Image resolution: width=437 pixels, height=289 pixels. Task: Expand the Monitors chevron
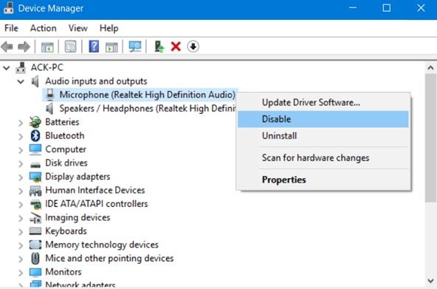pos(21,273)
